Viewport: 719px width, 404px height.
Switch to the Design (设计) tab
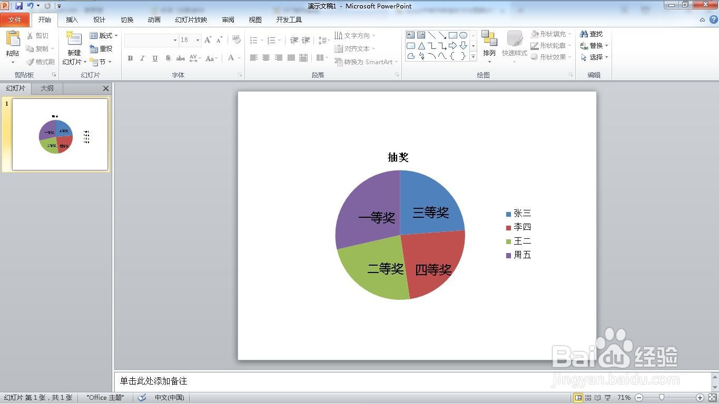[x=100, y=20]
